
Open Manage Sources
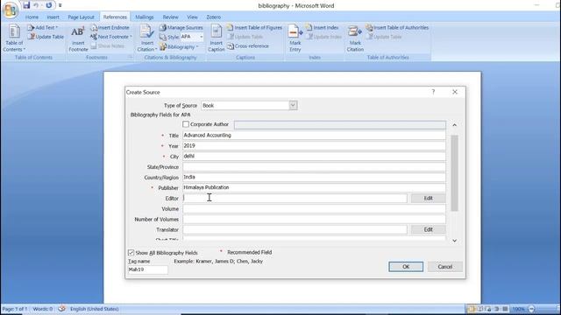[181, 27]
